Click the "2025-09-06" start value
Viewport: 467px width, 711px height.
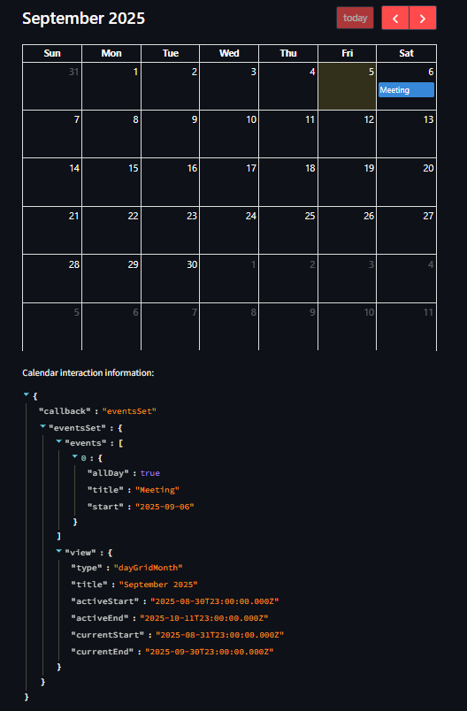tap(165, 507)
